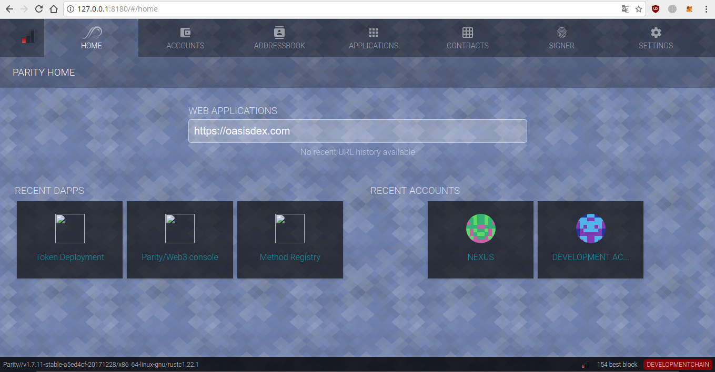The height and width of the screenshot is (372, 715).
Task: Click the 154 best block counter
Action: pyautogui.click(x=617, y=364)
